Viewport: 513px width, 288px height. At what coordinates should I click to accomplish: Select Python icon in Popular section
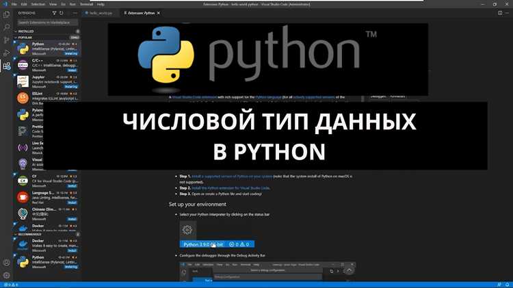pos(23,49)
